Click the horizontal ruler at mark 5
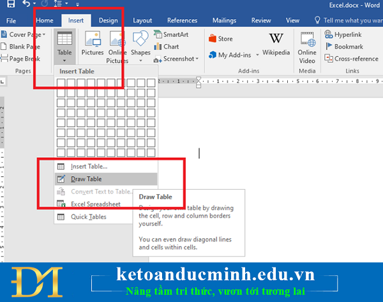Viewport: 383px width, 302px height. pyautogui.click(x=297, y=81)
